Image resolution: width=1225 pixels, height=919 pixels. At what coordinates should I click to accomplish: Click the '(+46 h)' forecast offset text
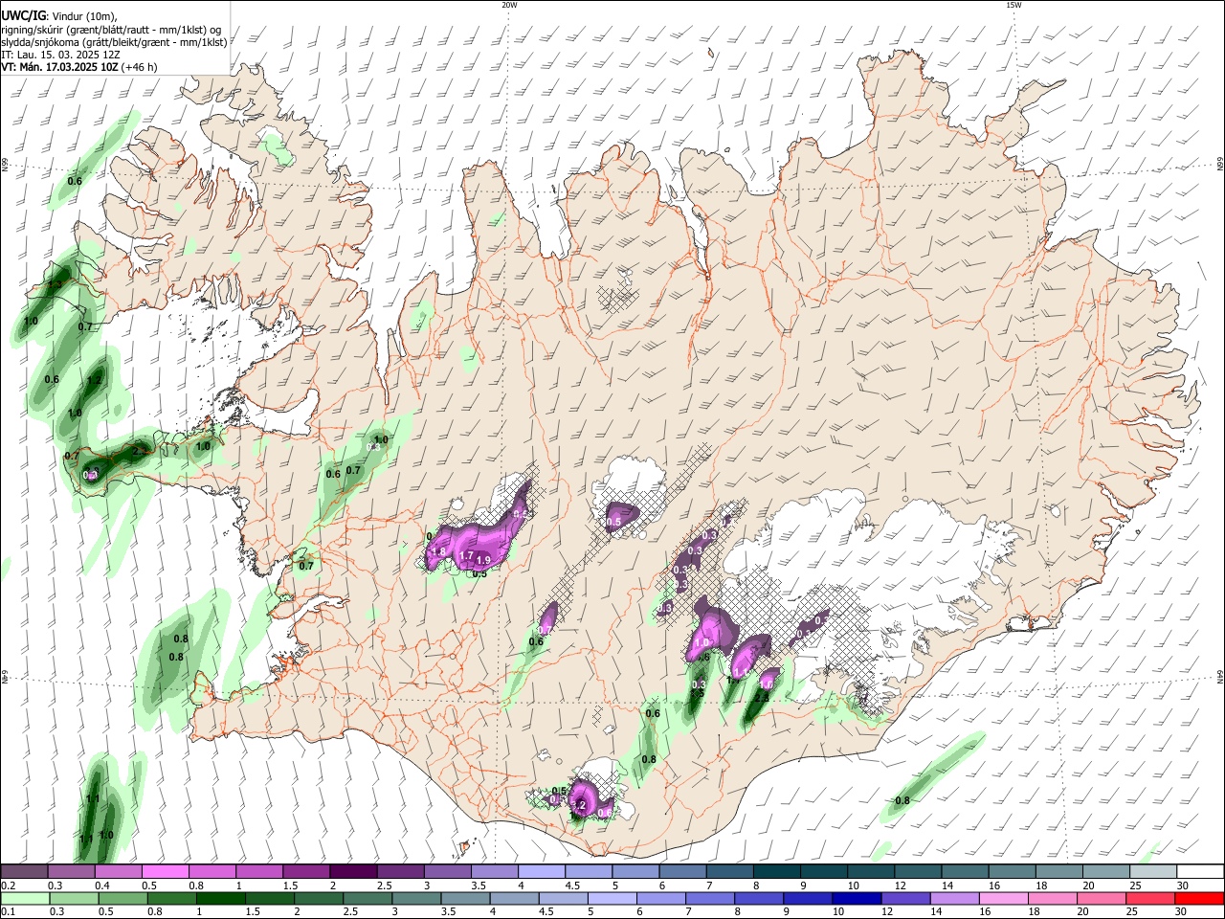click(x=139, y=67)
